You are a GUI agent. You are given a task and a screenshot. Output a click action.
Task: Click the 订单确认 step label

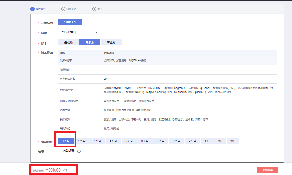71,9
